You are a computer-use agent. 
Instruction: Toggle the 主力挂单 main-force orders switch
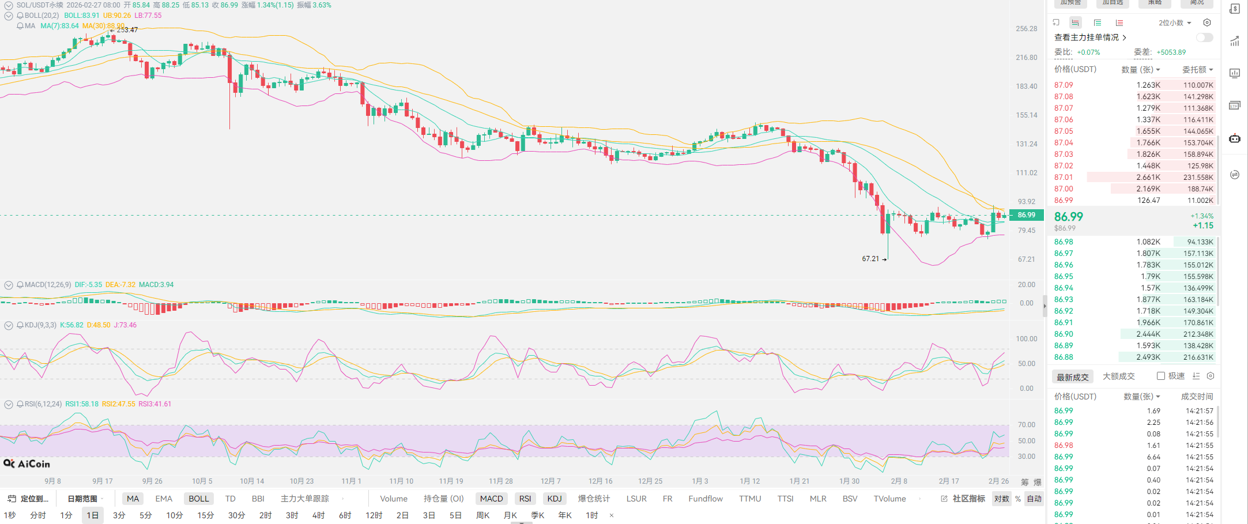1204,37
